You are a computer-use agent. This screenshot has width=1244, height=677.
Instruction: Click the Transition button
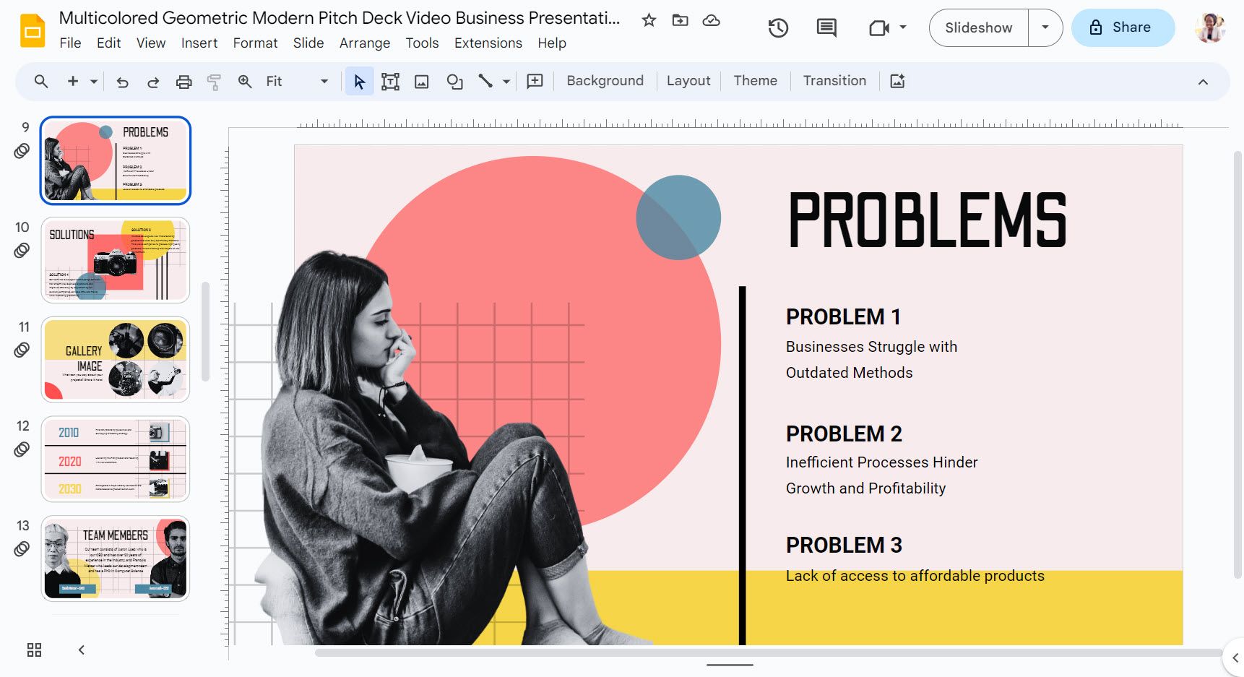click(x=834, y=81)
